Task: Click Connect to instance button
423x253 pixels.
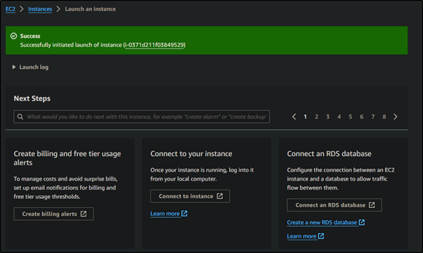Action: point(190,196)
